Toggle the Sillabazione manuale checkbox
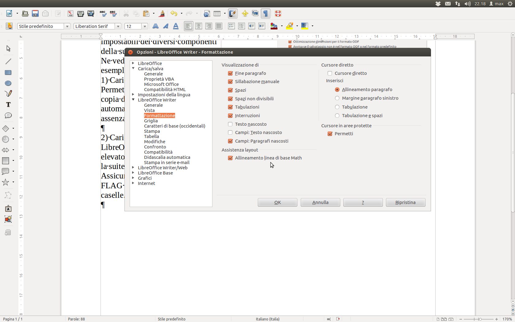 pos(230,82)
